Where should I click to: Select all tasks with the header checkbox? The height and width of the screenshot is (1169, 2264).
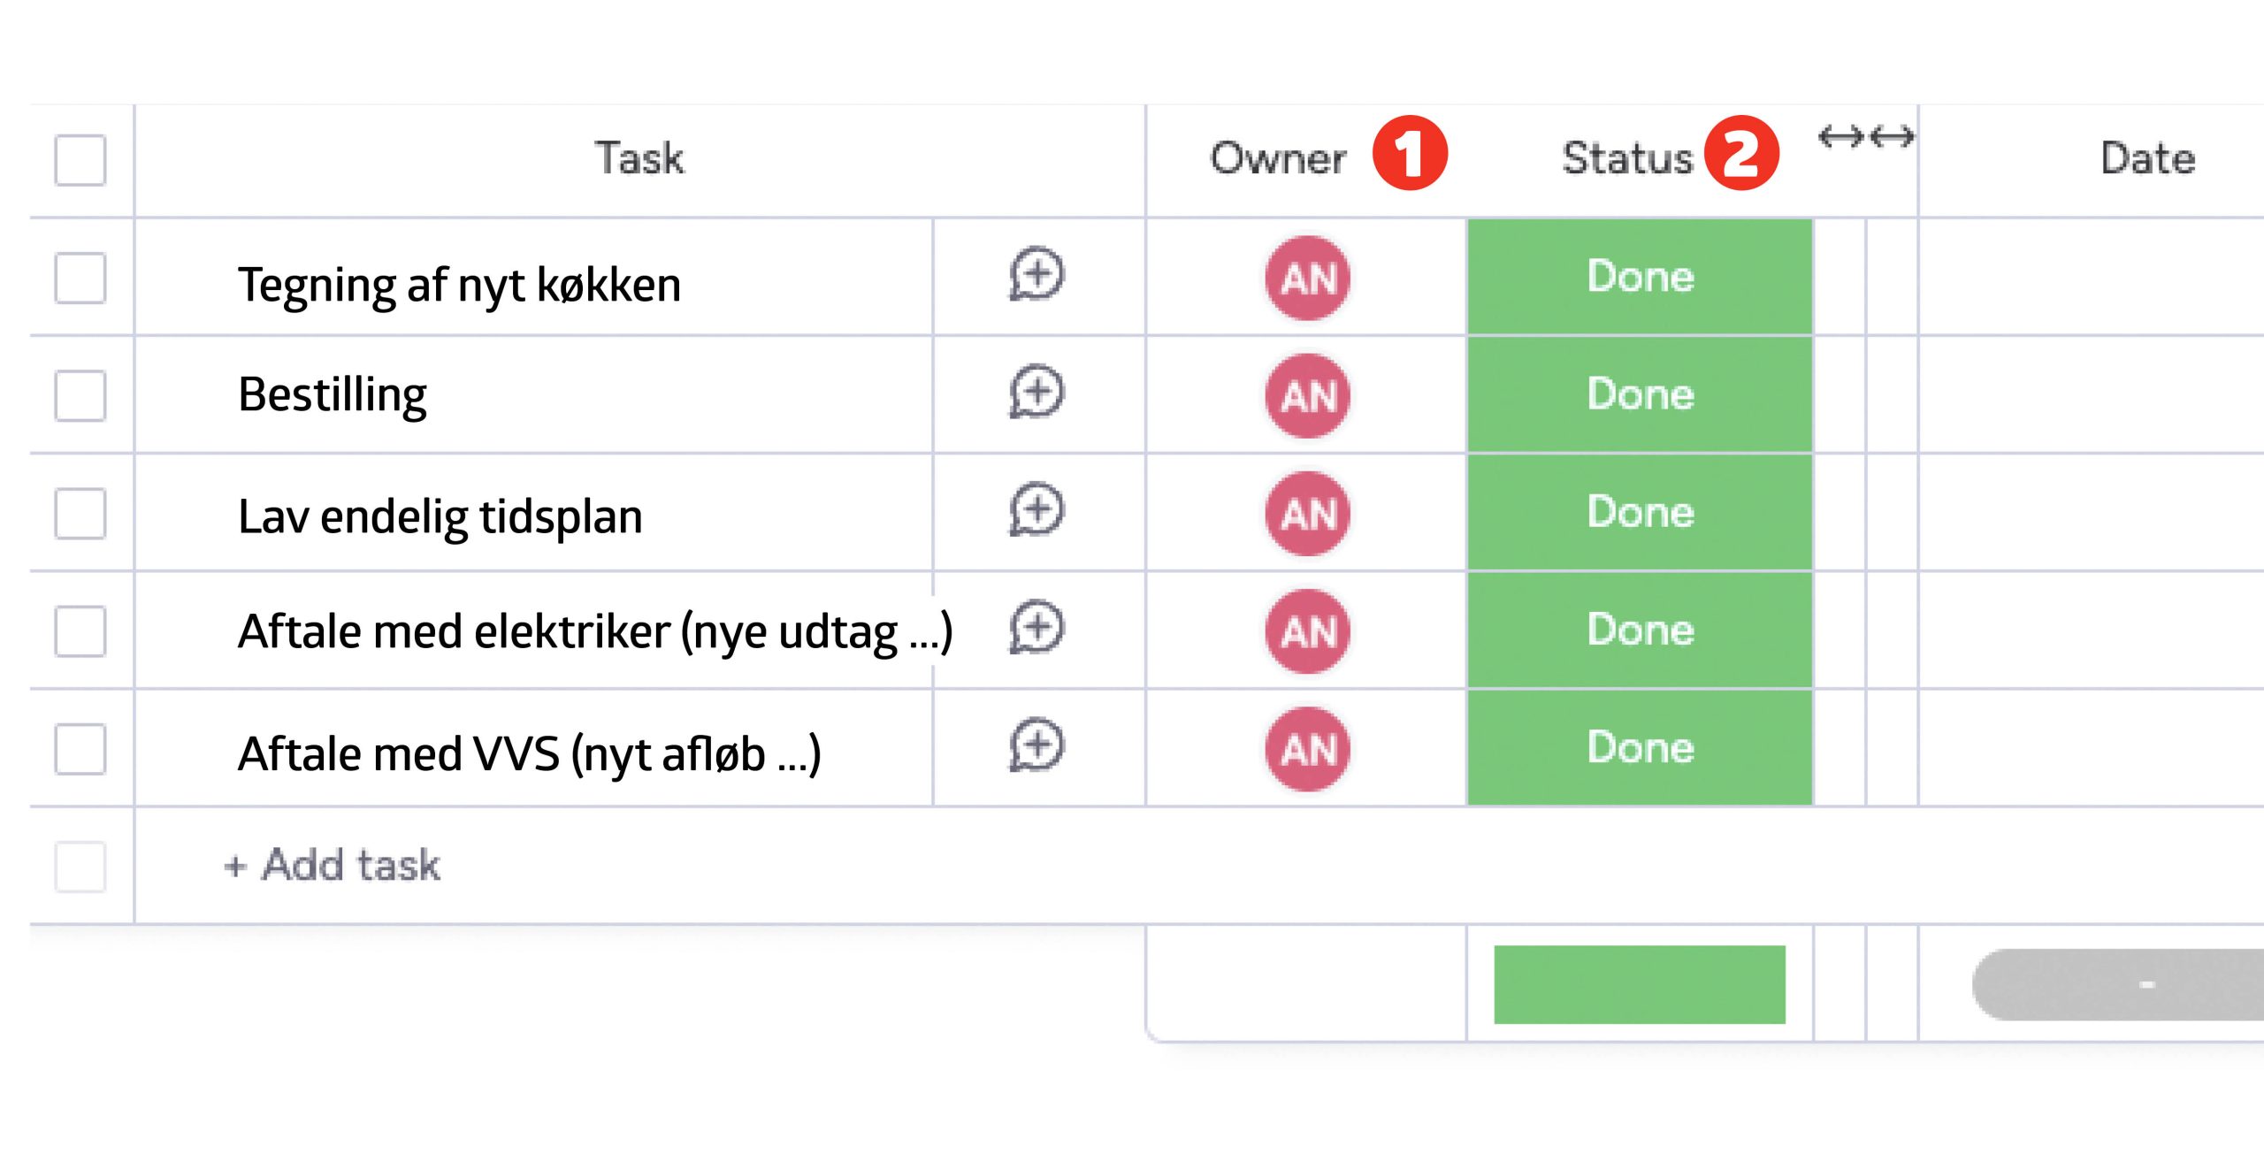click(80, 160)
